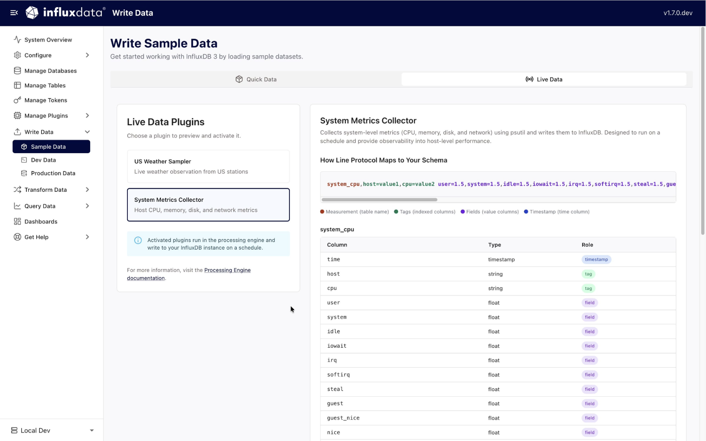Open the Processing Engine documentation link
This screenshot has width=706, height=441.
[x=227, y=270]
